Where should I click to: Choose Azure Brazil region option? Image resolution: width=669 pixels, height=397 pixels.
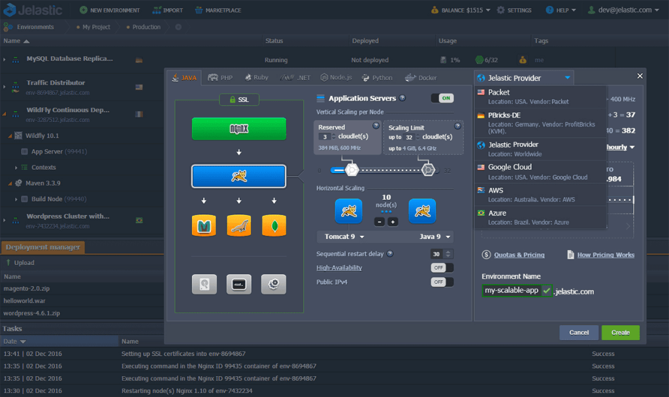(540, 217)
